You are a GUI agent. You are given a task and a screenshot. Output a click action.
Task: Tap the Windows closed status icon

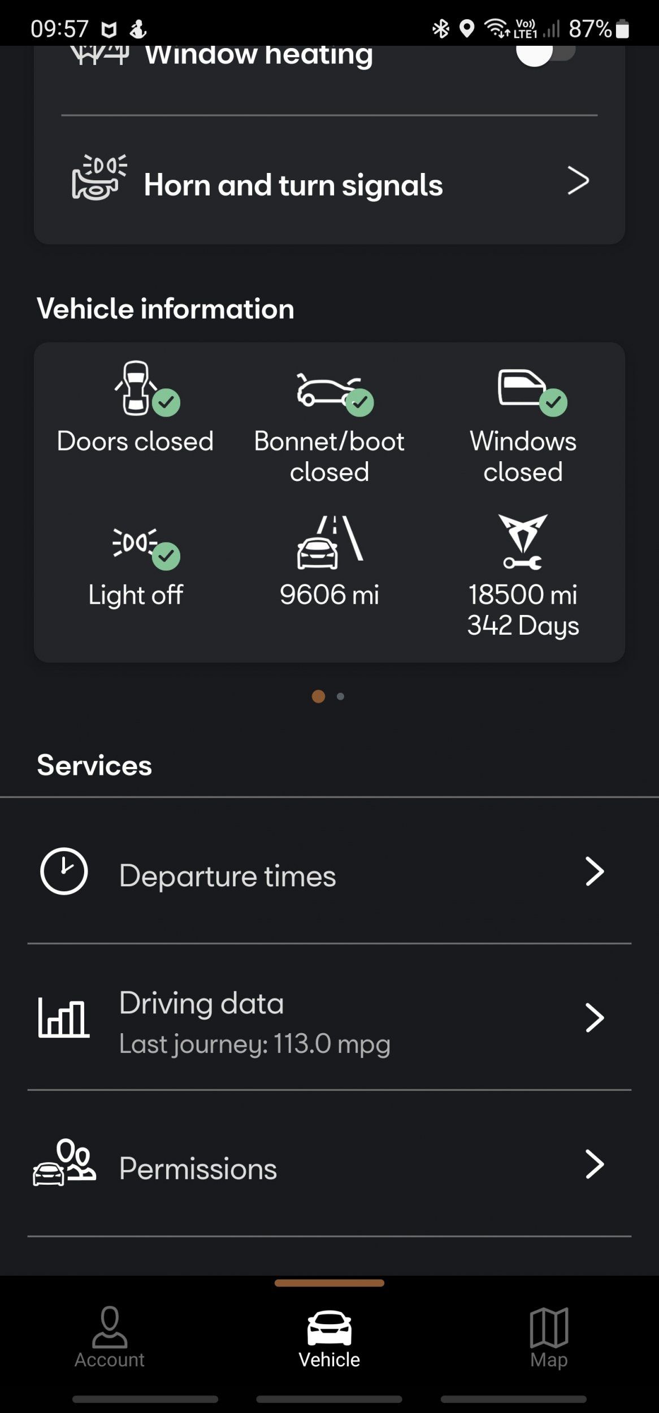tap(523, 388)
